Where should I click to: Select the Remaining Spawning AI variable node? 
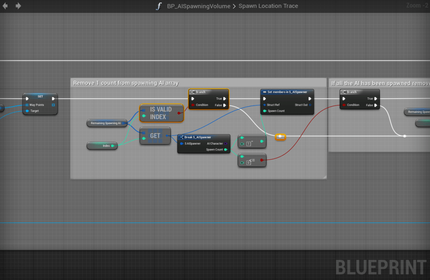coord(106,123)
